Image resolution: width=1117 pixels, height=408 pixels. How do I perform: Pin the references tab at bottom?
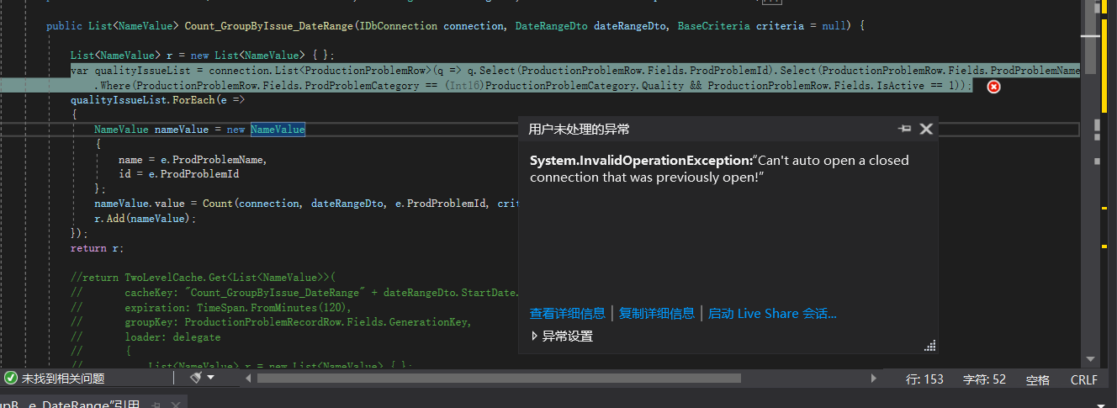pyautogui.click(x=156, y=405)
